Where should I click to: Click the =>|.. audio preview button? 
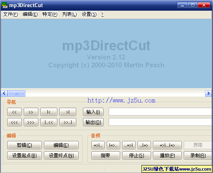pyautogui.click(x=98, y=145)
